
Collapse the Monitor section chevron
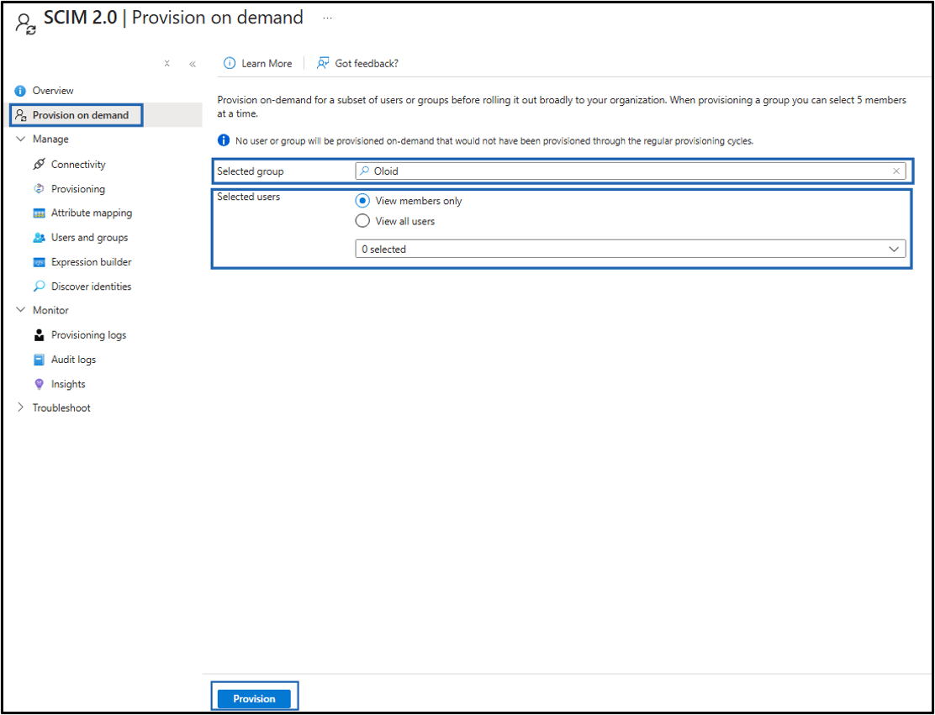[21, 310]
